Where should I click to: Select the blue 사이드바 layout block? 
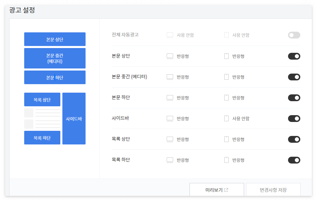74,119
